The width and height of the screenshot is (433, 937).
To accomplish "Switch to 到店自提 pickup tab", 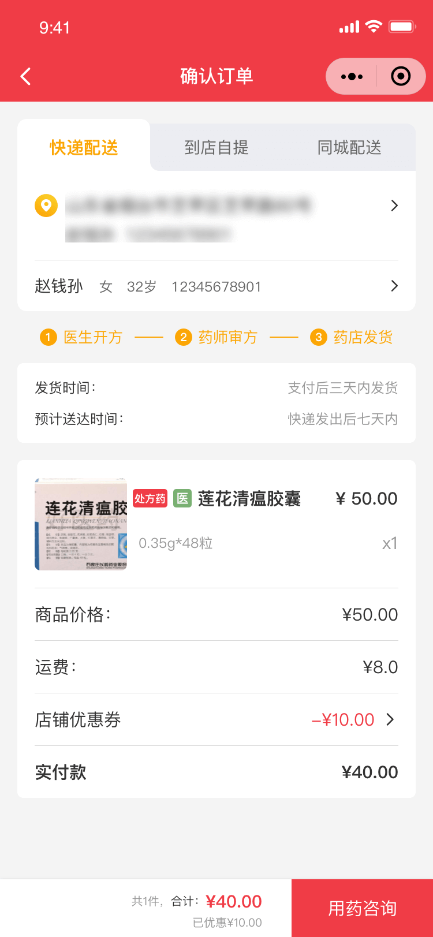I will 216,148.
